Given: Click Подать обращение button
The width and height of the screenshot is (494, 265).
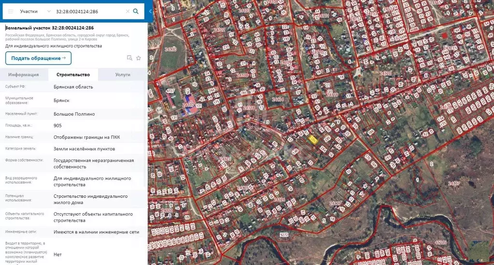Looking at the screenshot, I should pos(39,58).
